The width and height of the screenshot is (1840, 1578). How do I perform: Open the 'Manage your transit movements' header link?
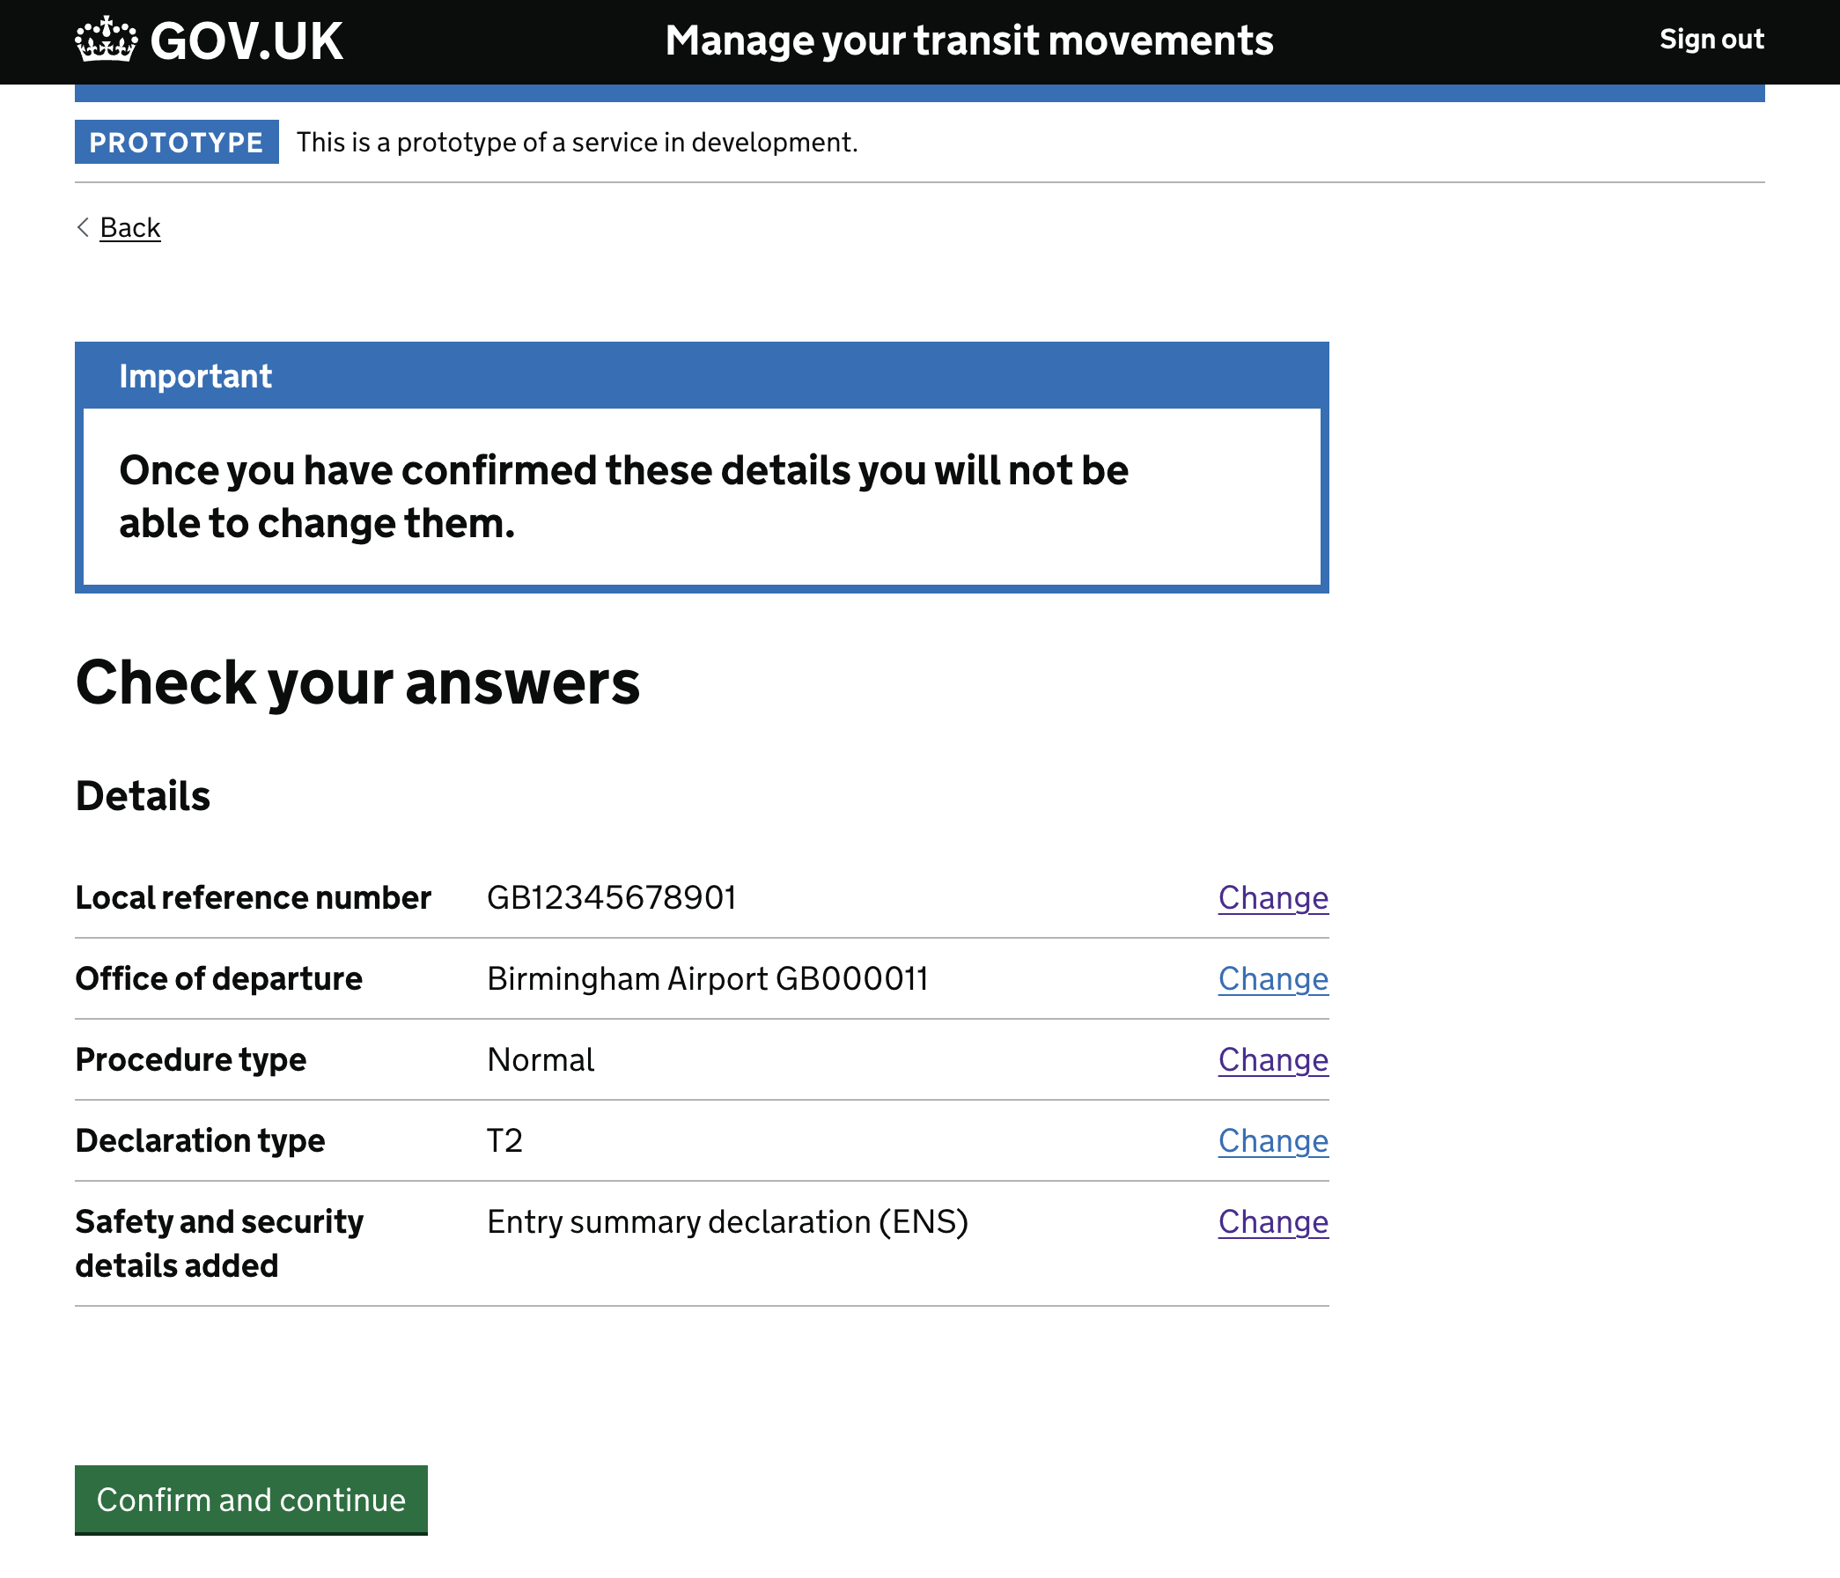(968, 41)
